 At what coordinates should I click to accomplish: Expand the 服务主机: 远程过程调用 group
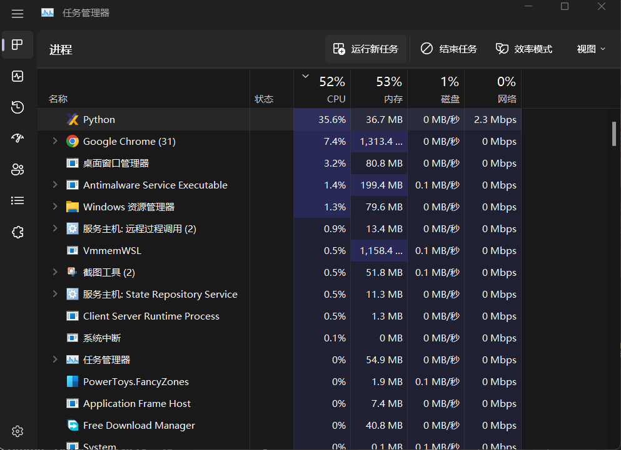click(55, 228)
